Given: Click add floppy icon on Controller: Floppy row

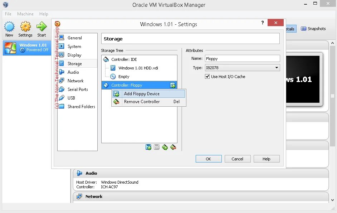Looking at the screenshot, I should [172, 85].
